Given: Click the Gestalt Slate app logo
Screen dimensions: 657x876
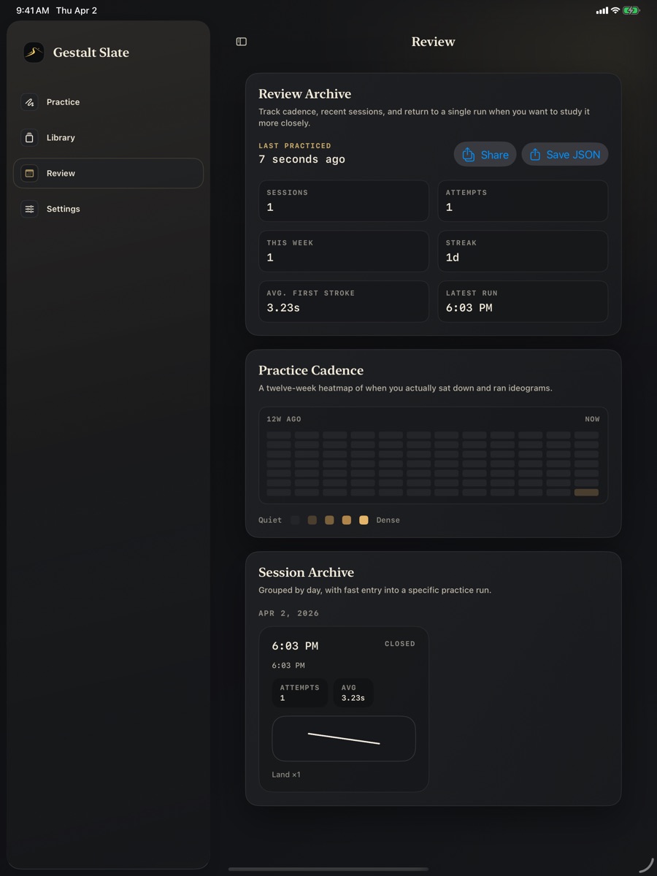Looking at the screenshot, I should (34, 53).
